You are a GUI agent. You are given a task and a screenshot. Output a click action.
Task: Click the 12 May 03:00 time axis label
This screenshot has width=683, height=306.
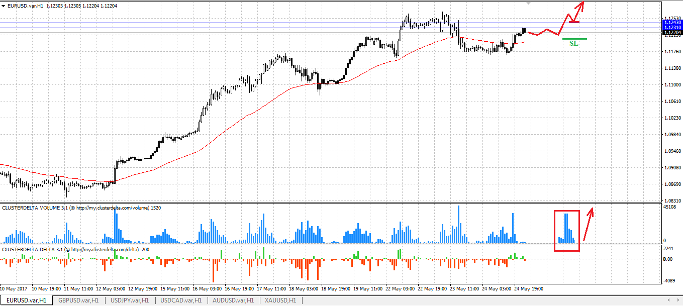click(x=110, y=289)
